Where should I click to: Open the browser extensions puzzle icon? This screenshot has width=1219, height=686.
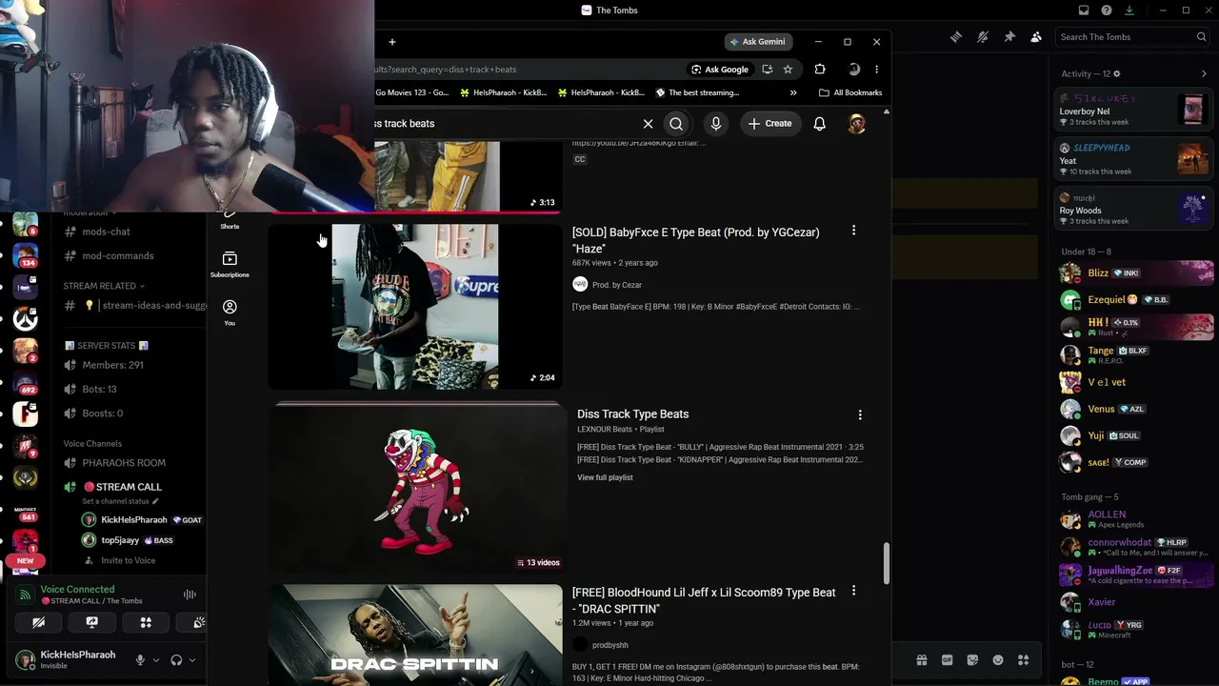(820, 70)
